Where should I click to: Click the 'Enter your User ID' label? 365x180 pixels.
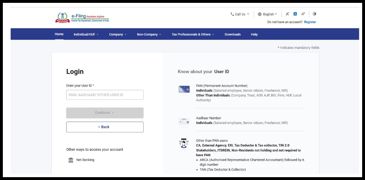pos(80,86)
